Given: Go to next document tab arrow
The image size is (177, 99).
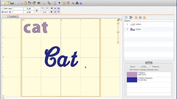Looking at the screenshot, I should coord(6,16).
